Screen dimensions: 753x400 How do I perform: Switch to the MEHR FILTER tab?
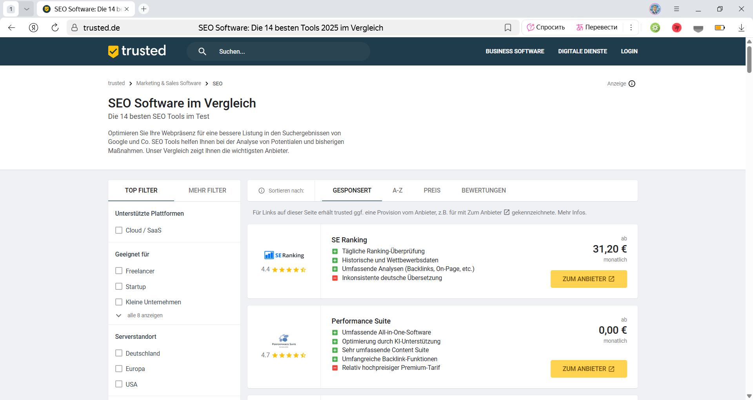pyautogui.click(x=207, y=191)
